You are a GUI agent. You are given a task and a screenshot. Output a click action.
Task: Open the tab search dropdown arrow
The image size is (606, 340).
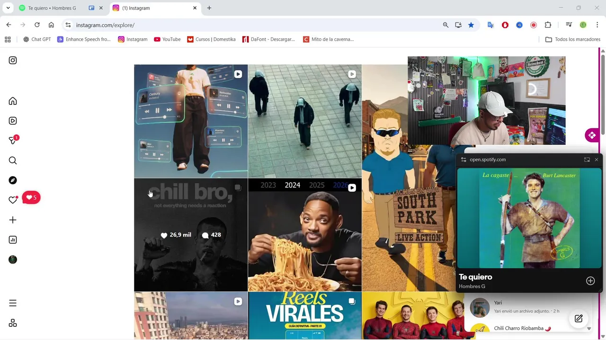pos(8,8)
